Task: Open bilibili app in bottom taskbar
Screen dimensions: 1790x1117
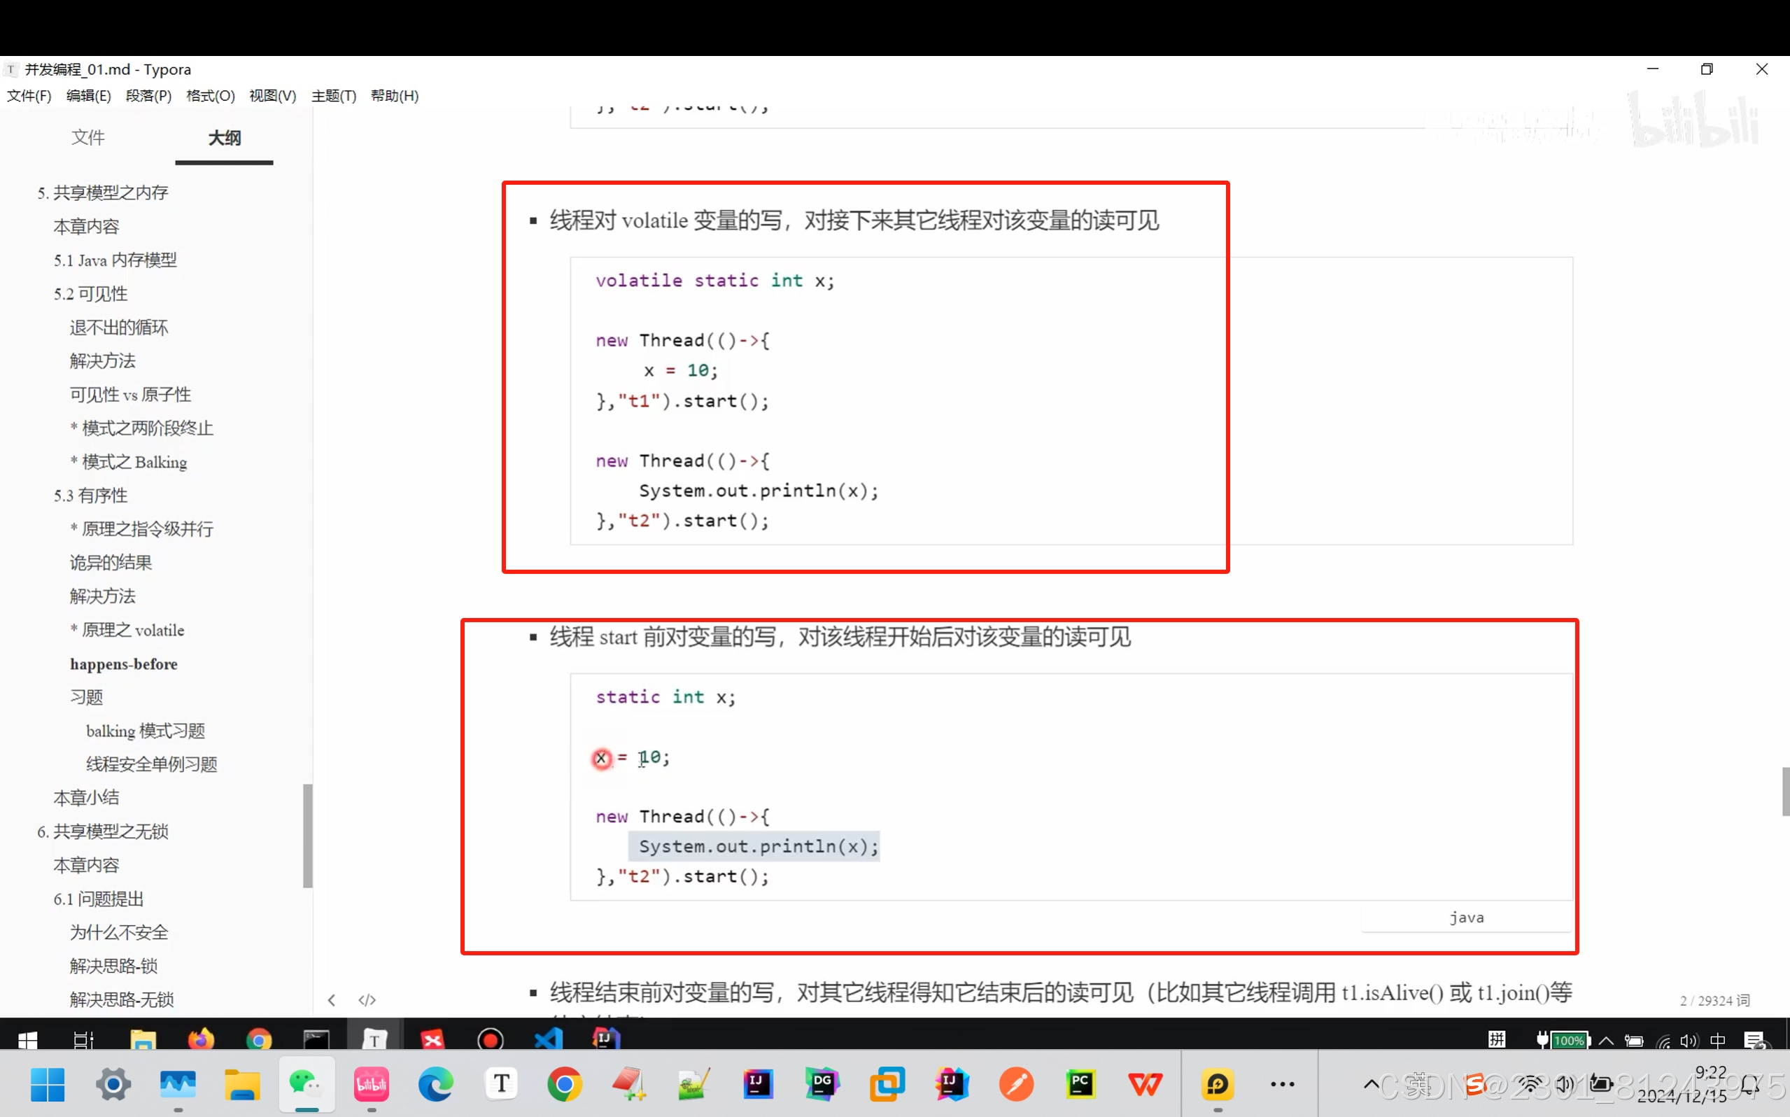Action: [x=372, y=1083]
